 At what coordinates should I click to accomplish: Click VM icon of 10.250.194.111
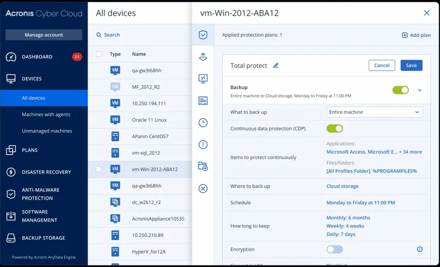tap(116, 103)
